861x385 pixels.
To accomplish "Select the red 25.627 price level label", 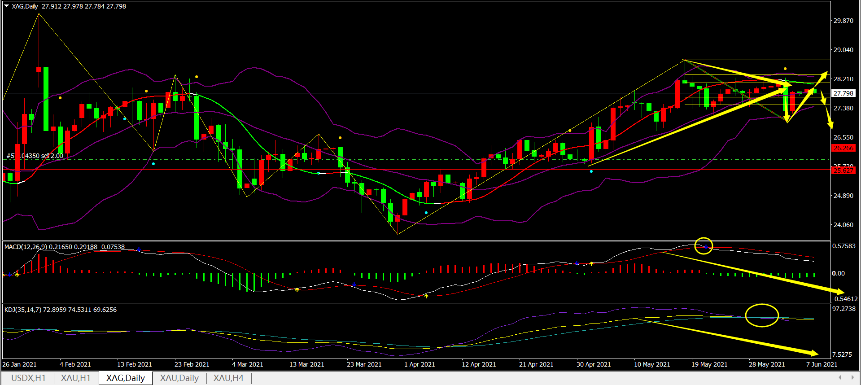I will (844, 171).
